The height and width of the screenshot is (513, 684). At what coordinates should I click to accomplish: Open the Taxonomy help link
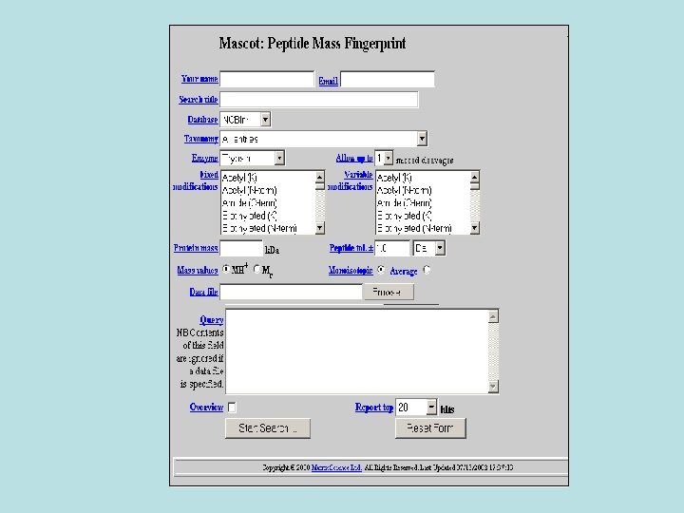click(x=200, y=139)
